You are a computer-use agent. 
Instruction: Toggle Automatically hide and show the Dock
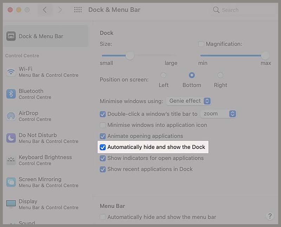[x=103, y=147]
